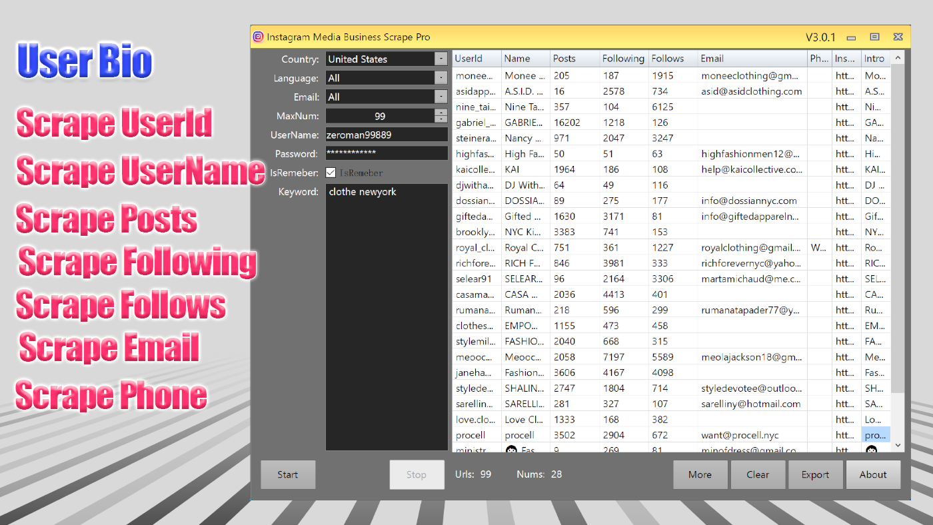Click the scrollbar up arrow in results table
The height and width of the screenshot is (525, 933).
pyautogui.click(x=898, y=59)
